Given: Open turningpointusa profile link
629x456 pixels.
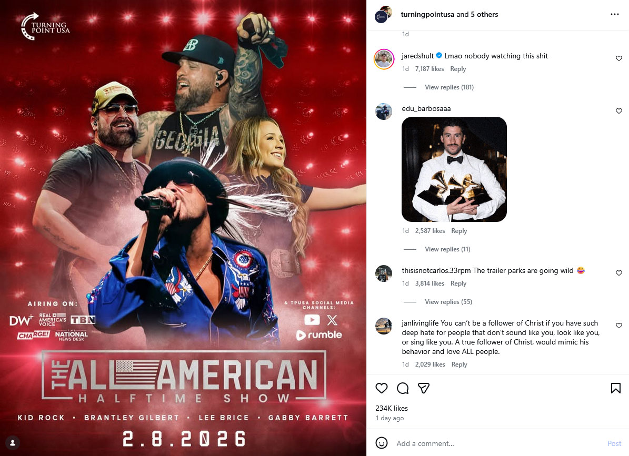Looking at the screenshot, I should (x=427, y=14).
